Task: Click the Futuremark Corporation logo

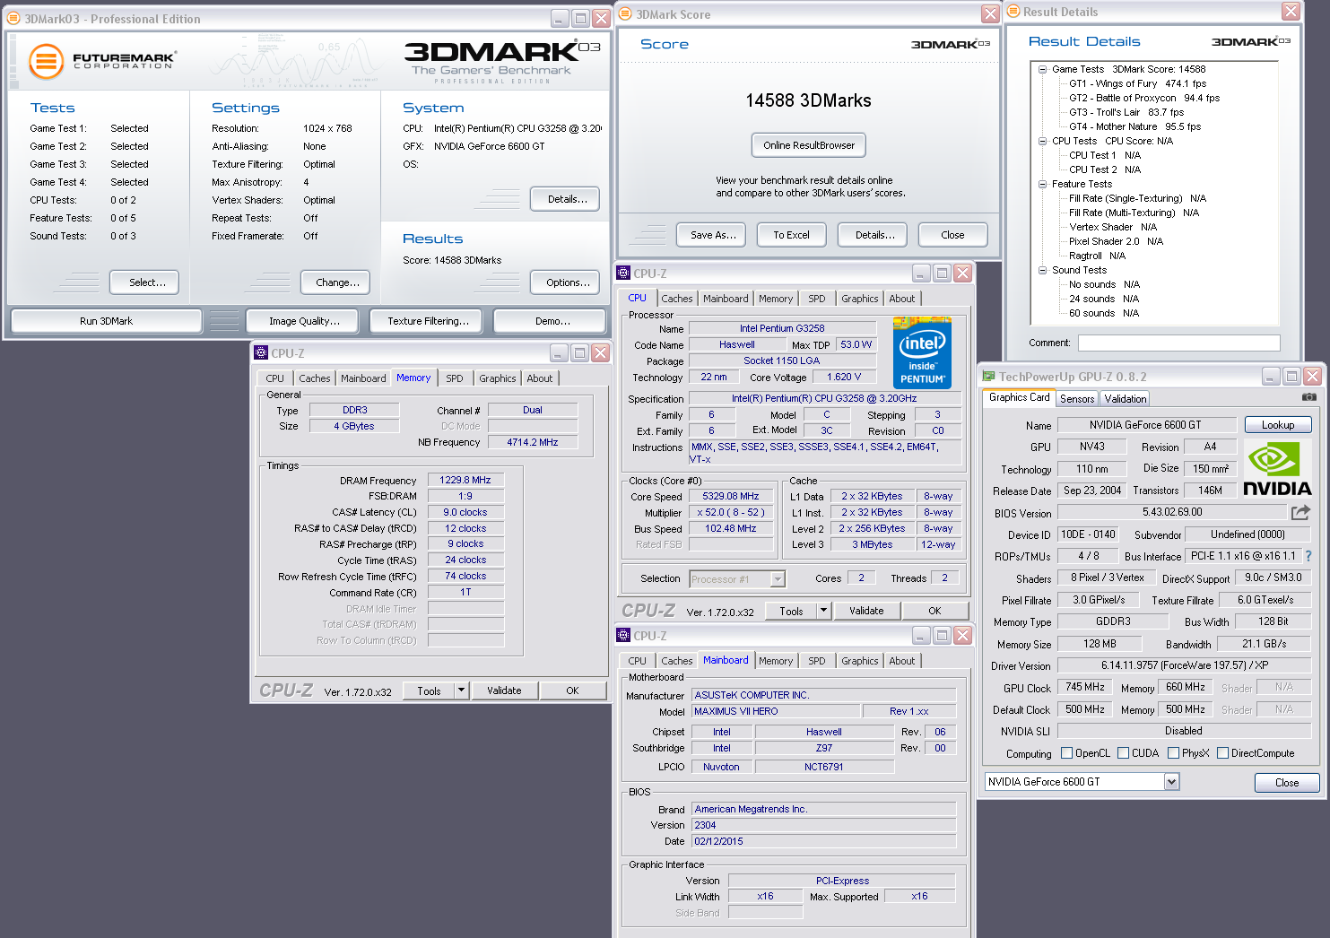Action: click(x=101, y=61)
